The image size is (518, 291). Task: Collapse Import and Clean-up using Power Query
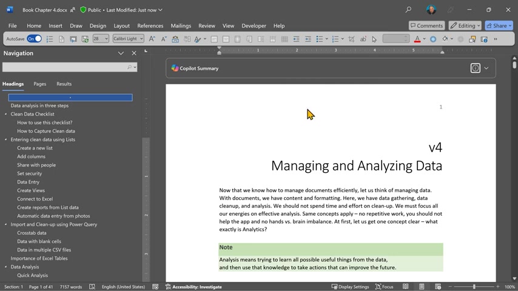[5, 224]
